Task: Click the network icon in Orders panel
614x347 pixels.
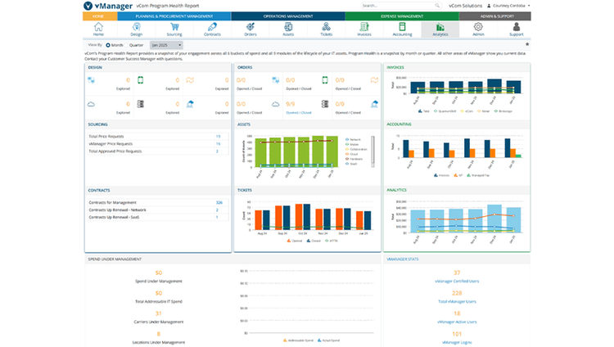Action: [x=276, y=80]
